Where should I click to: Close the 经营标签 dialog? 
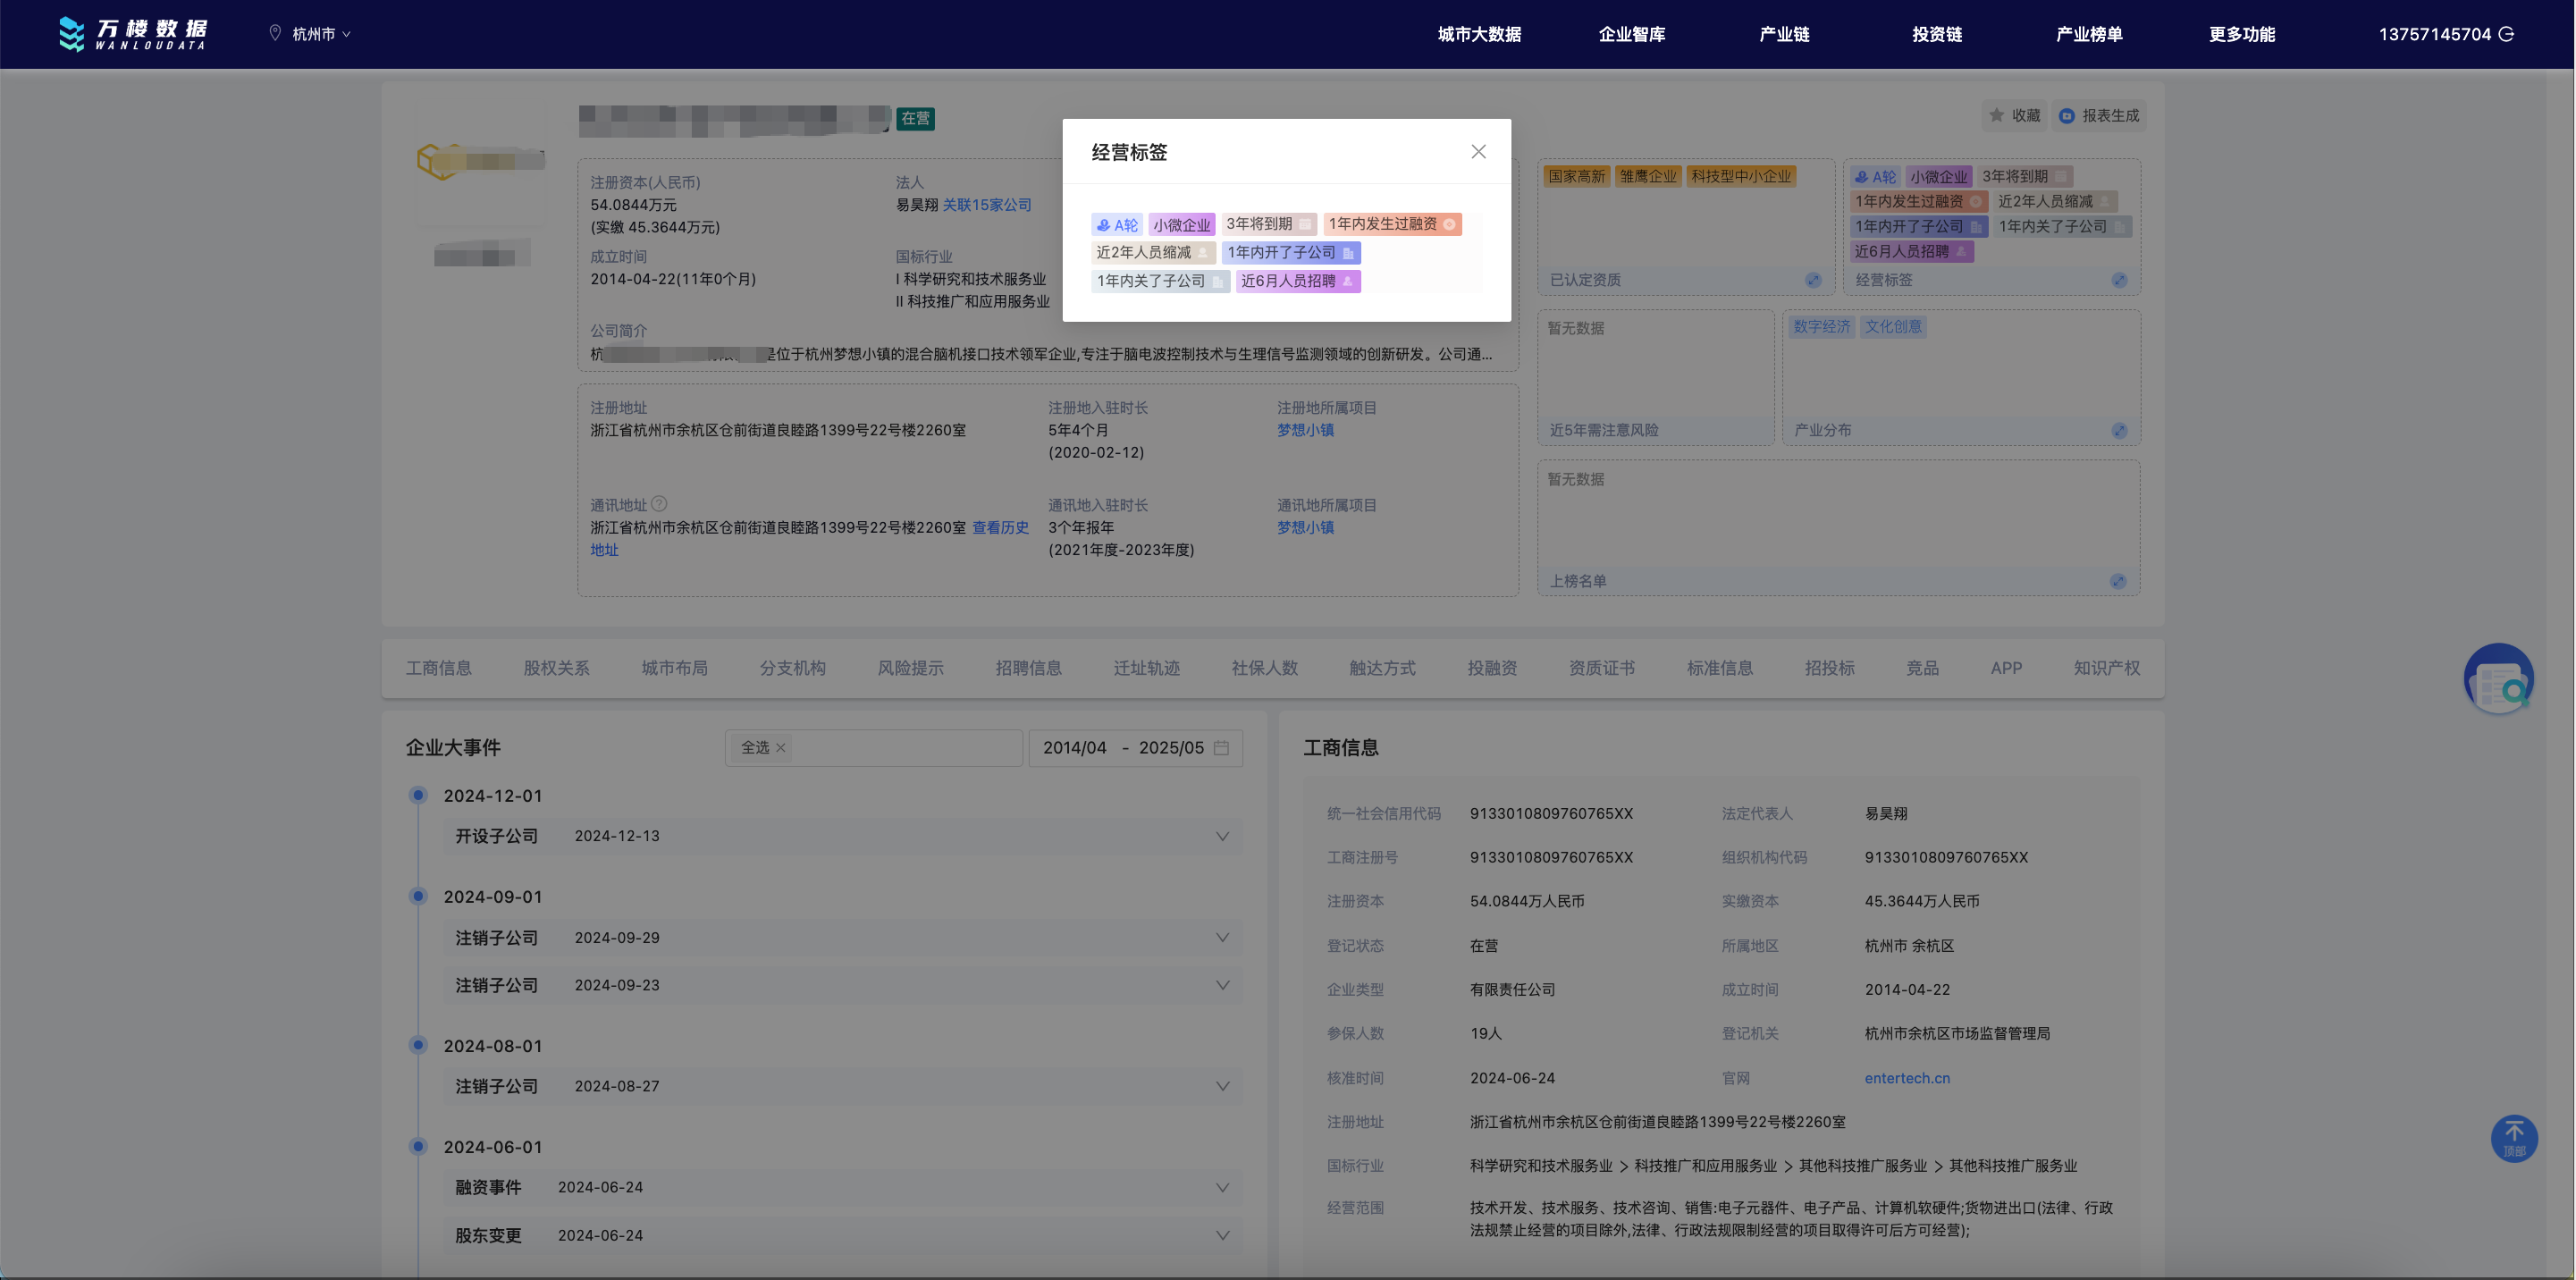point(1478,152)
